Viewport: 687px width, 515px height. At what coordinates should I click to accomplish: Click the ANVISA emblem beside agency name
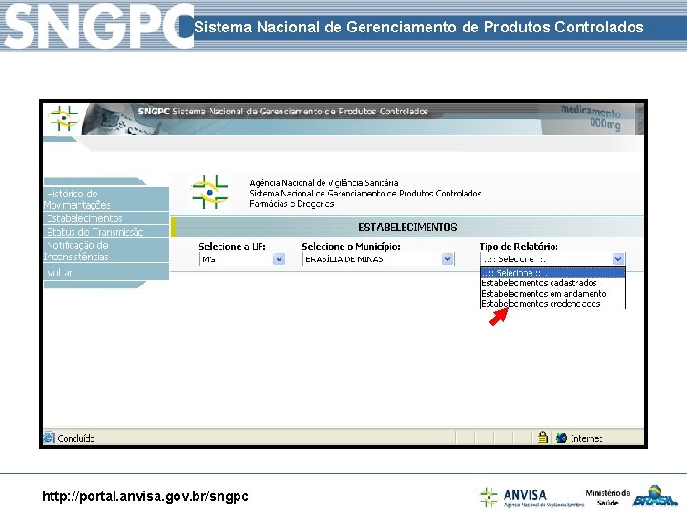pyautogui.click(x=210, y=193)
